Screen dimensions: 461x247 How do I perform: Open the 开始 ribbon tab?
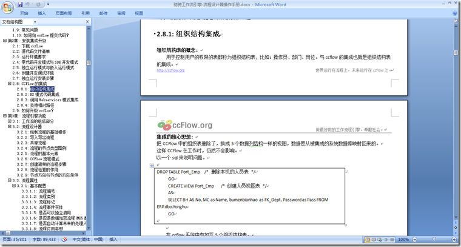[x=24, y=13]
